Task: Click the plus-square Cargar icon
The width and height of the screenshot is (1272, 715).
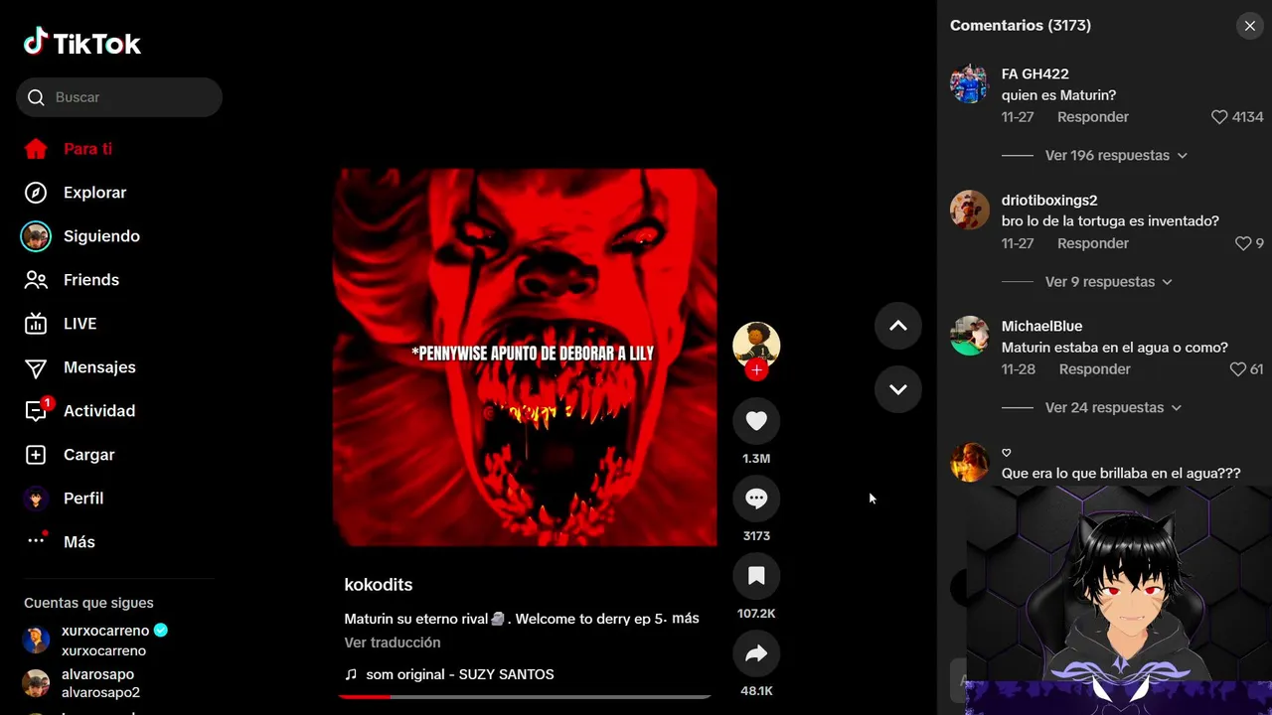Action: tap(36, 455)
